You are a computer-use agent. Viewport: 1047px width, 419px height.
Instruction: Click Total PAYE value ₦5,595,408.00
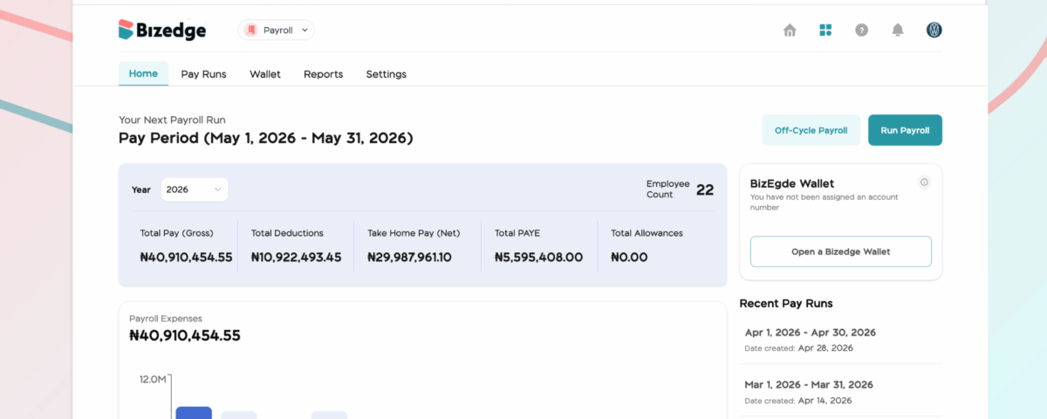(538, 258)
